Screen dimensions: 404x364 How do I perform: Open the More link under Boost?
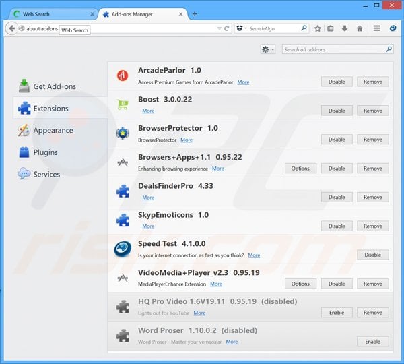(x=148, y=111)
